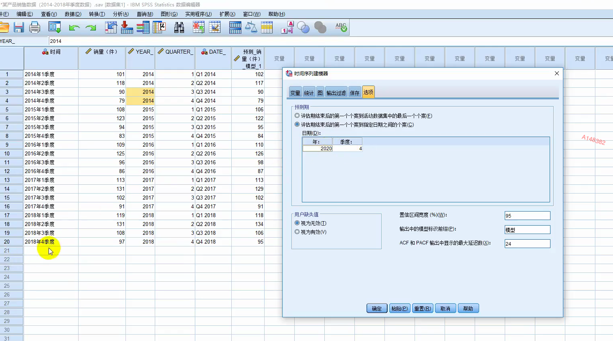
Task: Click the Split file toolbar icon
Action: (x=235, y=27)
